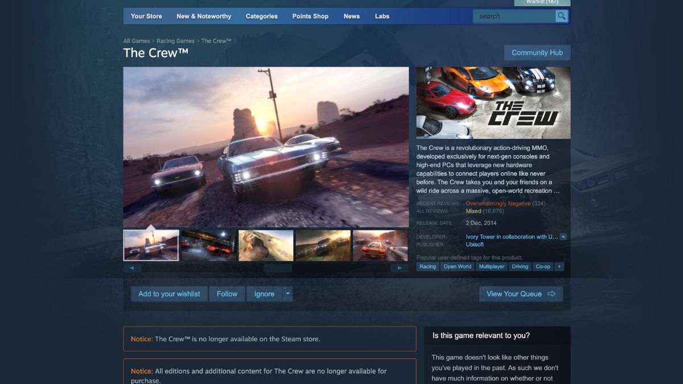Show more user-defined tags via plus button
Viewport: 683px width, 384px height.
558,266
